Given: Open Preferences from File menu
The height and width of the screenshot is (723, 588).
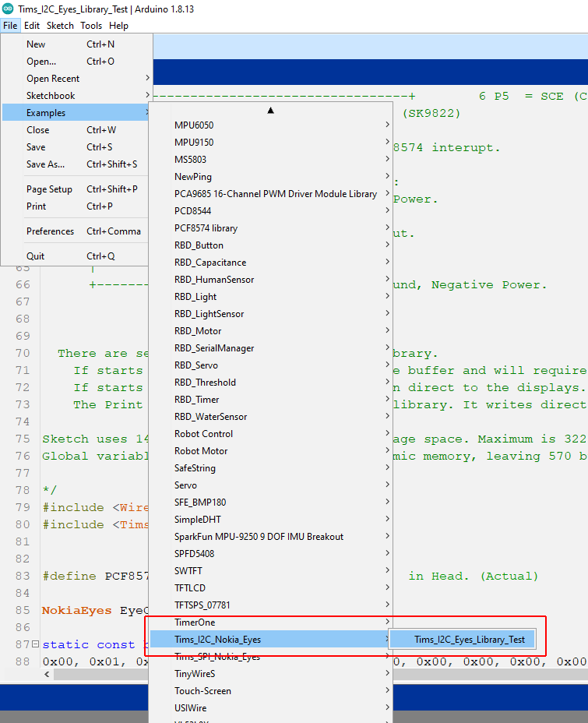Looking at the screenshot, I should (x=76, y=231).
